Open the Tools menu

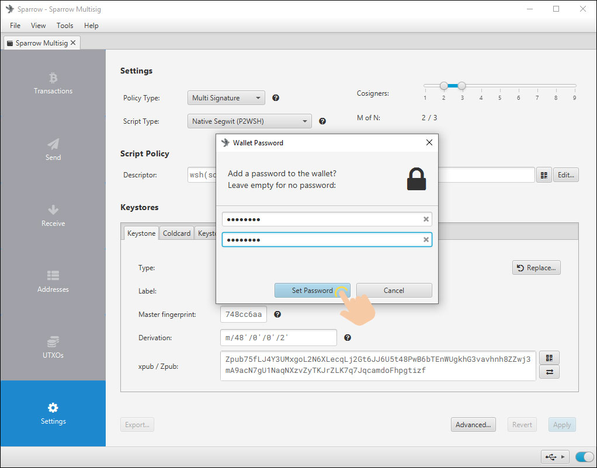(x=64, y=25)
